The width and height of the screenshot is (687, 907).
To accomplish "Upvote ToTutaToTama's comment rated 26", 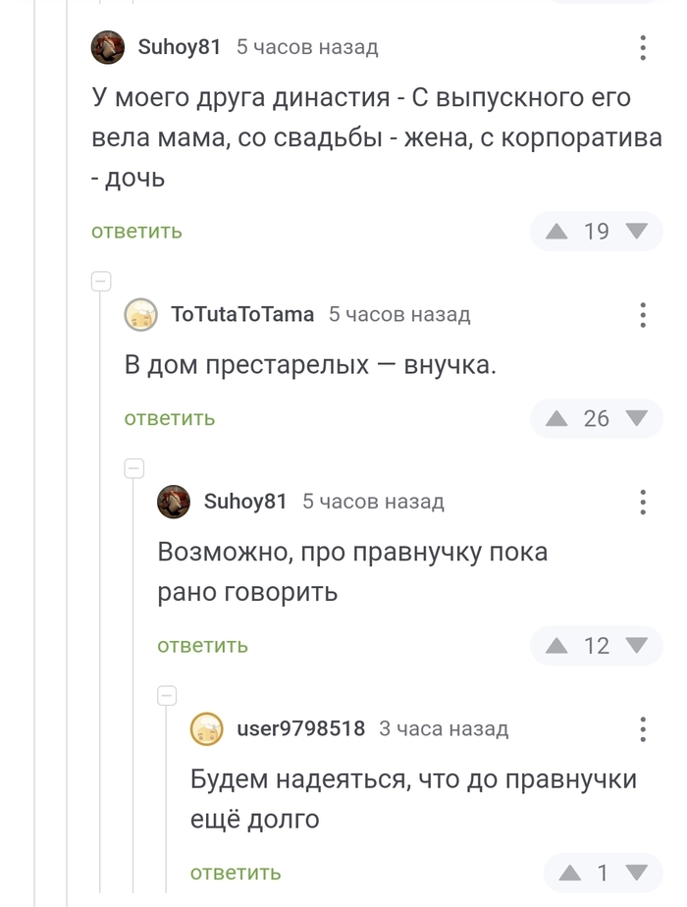I will pyautogui.click(x=557, y=419).
